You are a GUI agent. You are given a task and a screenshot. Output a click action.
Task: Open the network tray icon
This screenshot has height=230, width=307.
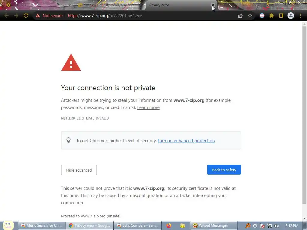(270, 226)
